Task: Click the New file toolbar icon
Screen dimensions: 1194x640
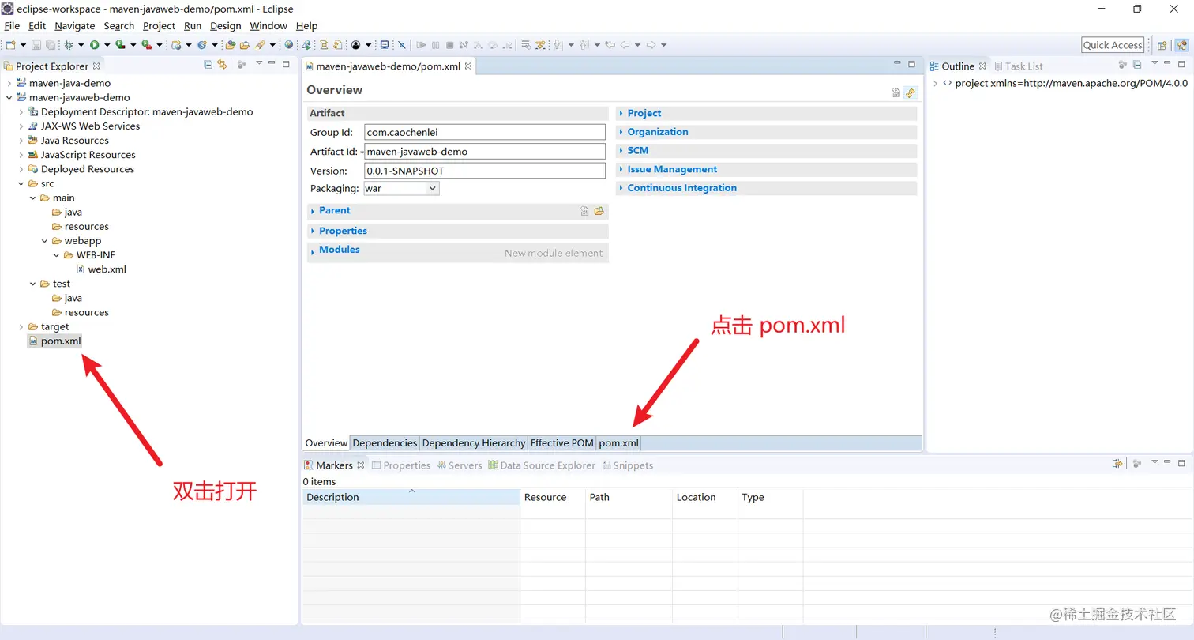Action: click(x=10, y=45)
